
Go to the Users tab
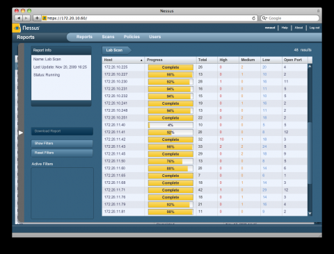click(155, 37)
